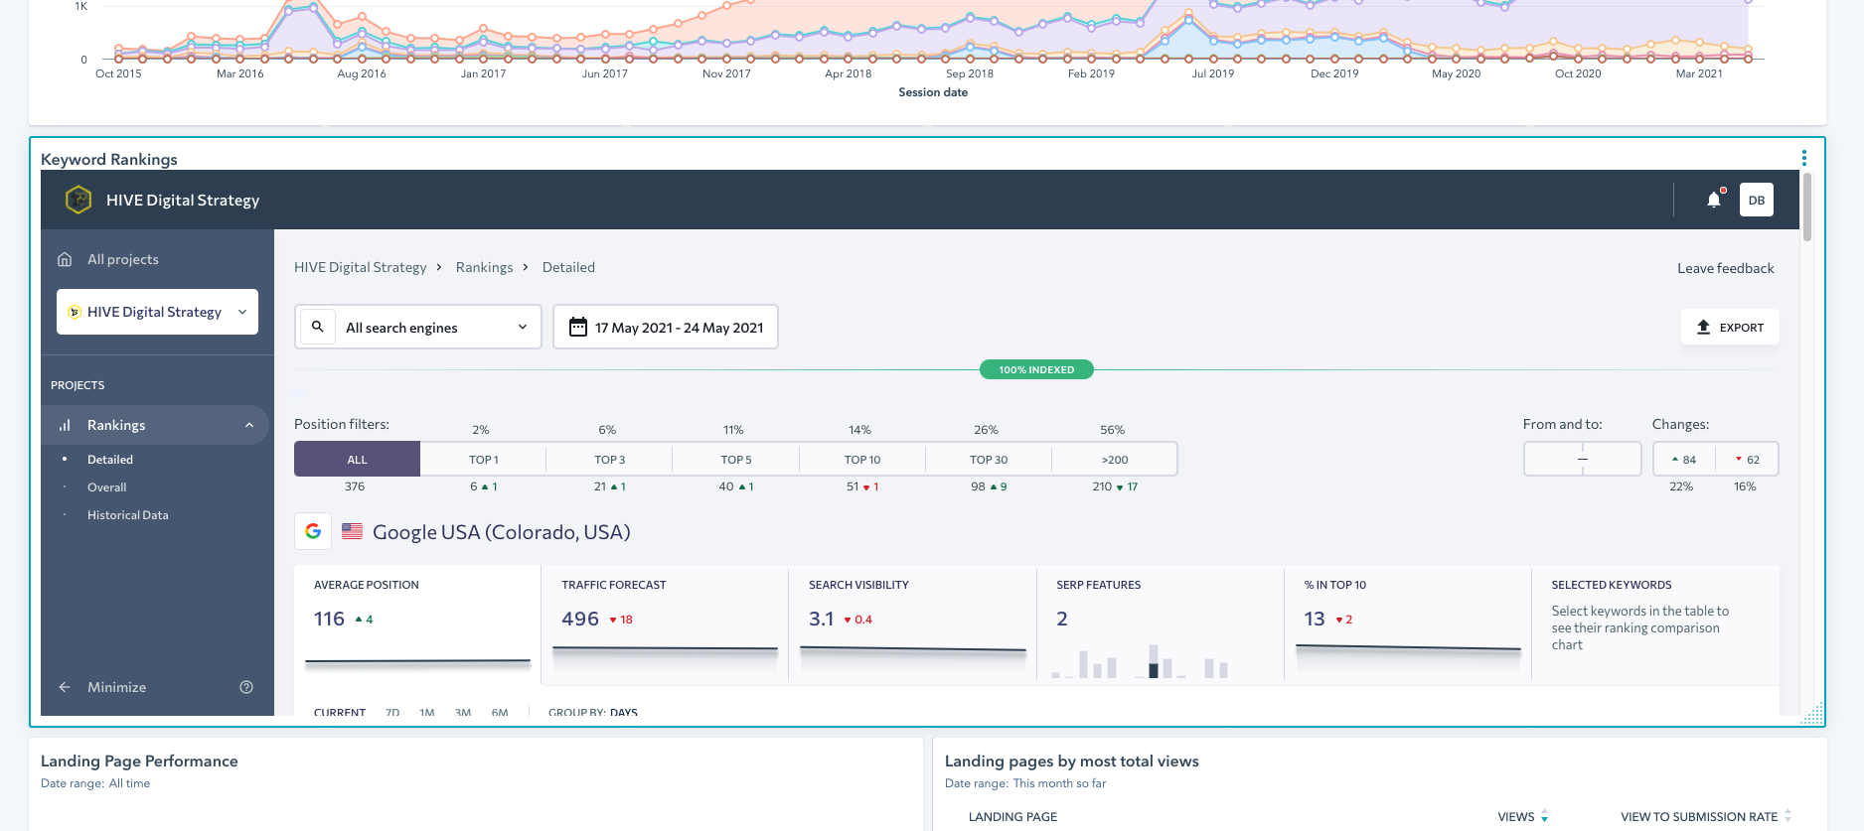Viewport: 1864px width, 831px height.
Task: Open AVERAGE POSITION metric card
Action: pyautogui.click(x=417, y=623)
